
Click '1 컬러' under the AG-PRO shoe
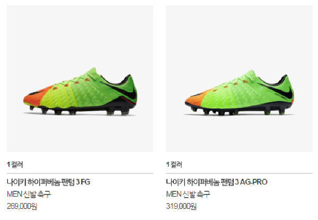point(174,164)
